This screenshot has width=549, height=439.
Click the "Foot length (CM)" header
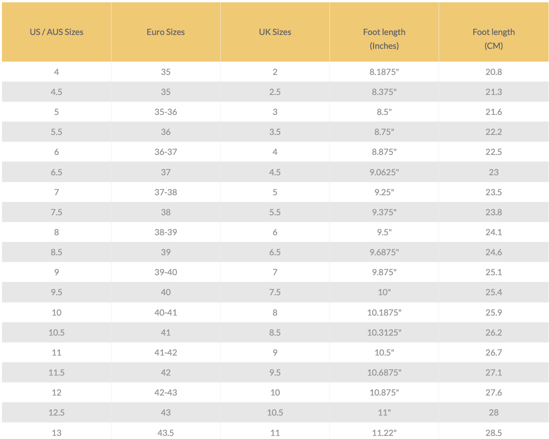pyautogui.click(x=494, y=39)
